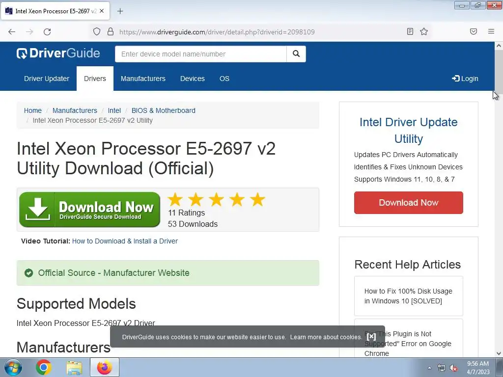Open the tracking protection shield icon
Image resolution: width=503 pixels, height=377 pixels.
click(x=97, y=32)
